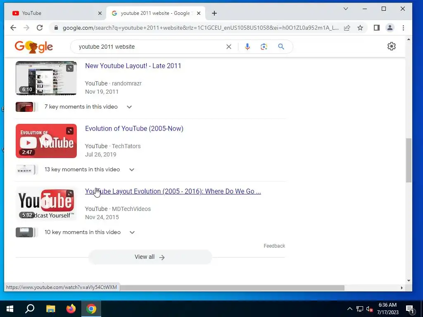
Task: Reload the Google results page
Action: [40, 28]
